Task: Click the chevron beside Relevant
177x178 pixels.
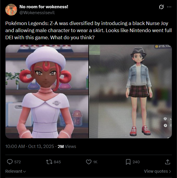Action: [x=24, y=172]
